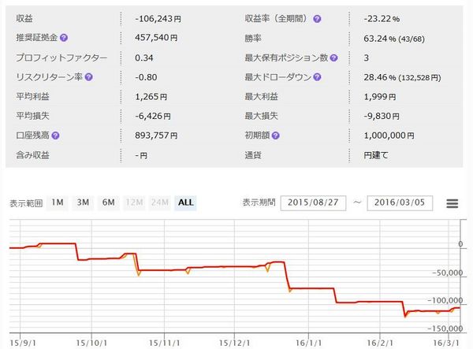This screenshot has height=349, width=473.
Task: Click the 最大損失 value -9,830円
Action: (382, 116)
